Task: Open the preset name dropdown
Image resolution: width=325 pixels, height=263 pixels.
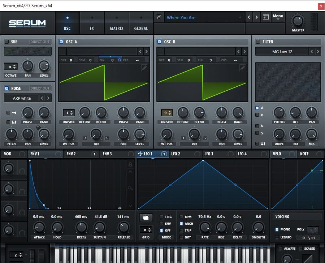Action: 240,17
